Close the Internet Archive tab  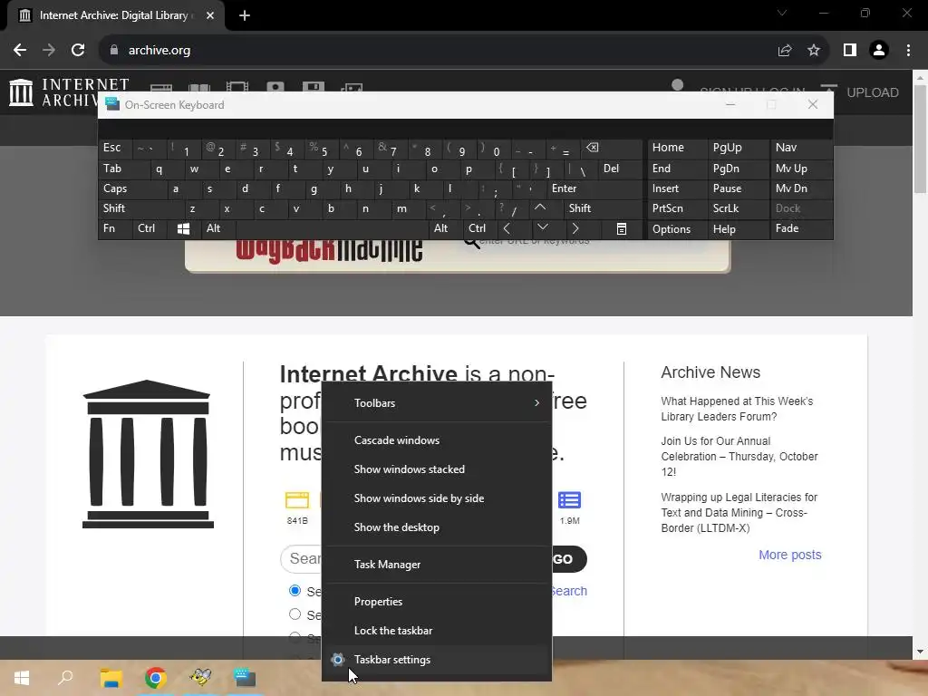[x=210, y=15]
